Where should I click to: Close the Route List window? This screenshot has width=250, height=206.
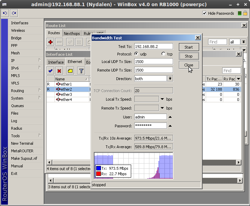tap(244, 25)
